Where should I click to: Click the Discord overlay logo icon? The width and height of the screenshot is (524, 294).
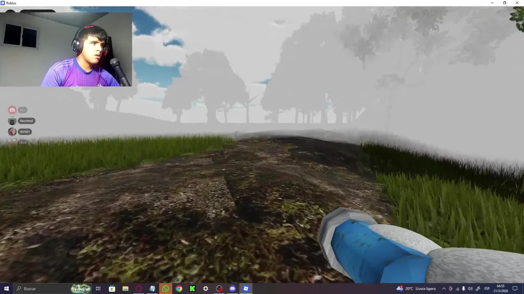coord(12,110)
